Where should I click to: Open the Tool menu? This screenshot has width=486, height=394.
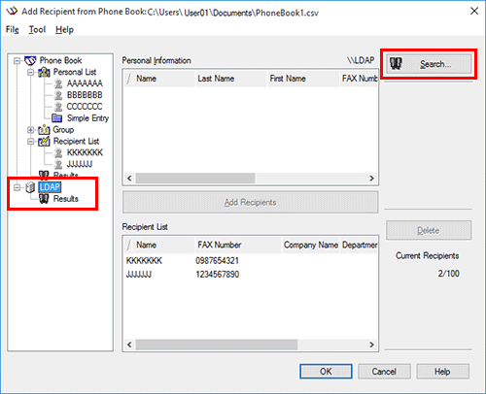[x=37, y=30]
